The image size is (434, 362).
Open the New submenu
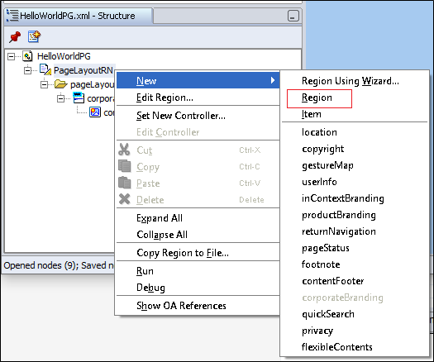[x=198, y=80]
